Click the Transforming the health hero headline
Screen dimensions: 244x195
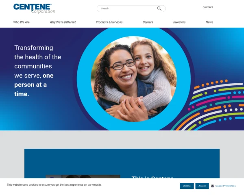[x=38, y=71]
